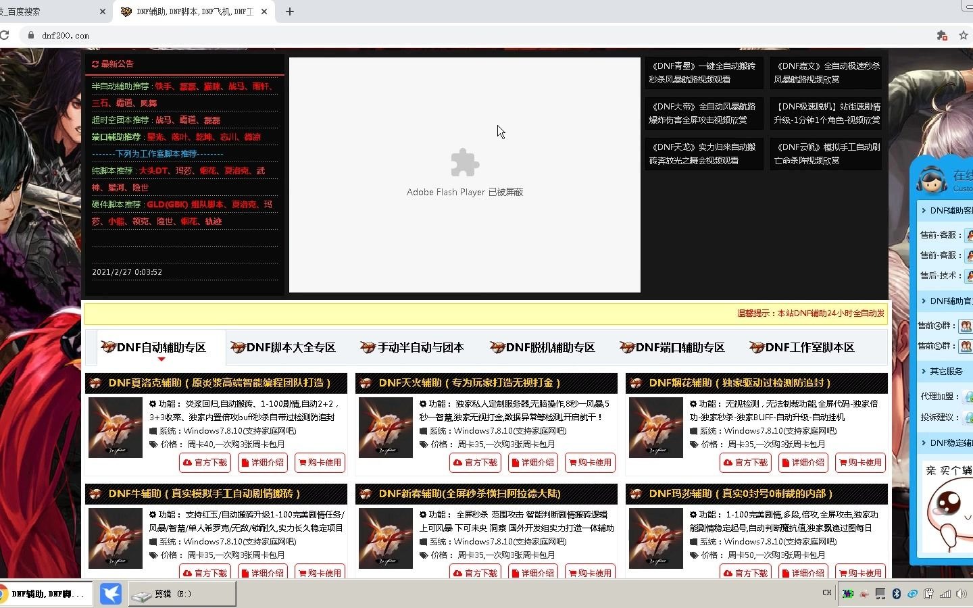973x608 pixels.
Task: Click 详细介绍 for DNF夏洛克辅助
Action: point(262,463)
